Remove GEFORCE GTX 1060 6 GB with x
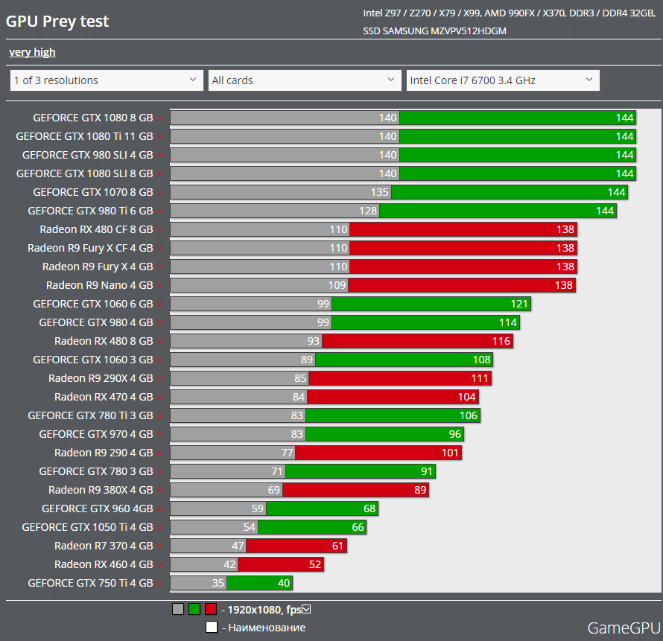The height and width of the screenshot is (641, 663). (160, 304)
